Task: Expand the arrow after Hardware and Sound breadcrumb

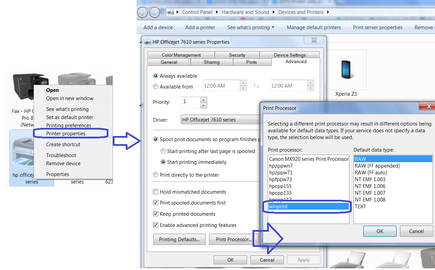Action: (273, 12)
